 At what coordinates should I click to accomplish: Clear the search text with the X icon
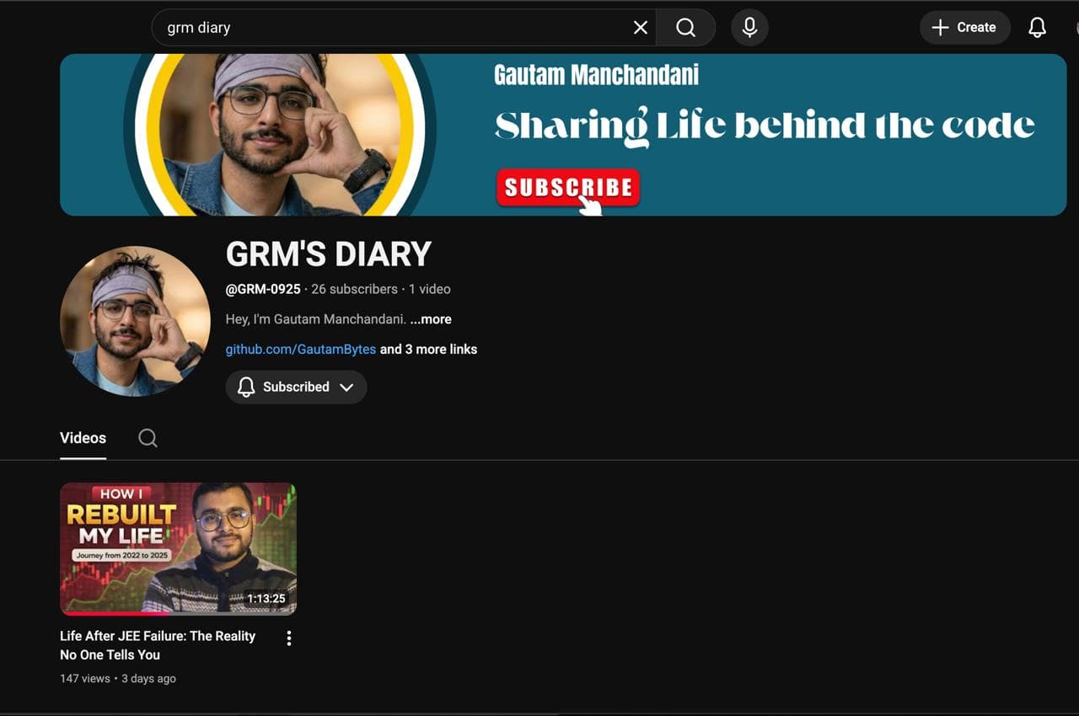click(x=641, y=28)
